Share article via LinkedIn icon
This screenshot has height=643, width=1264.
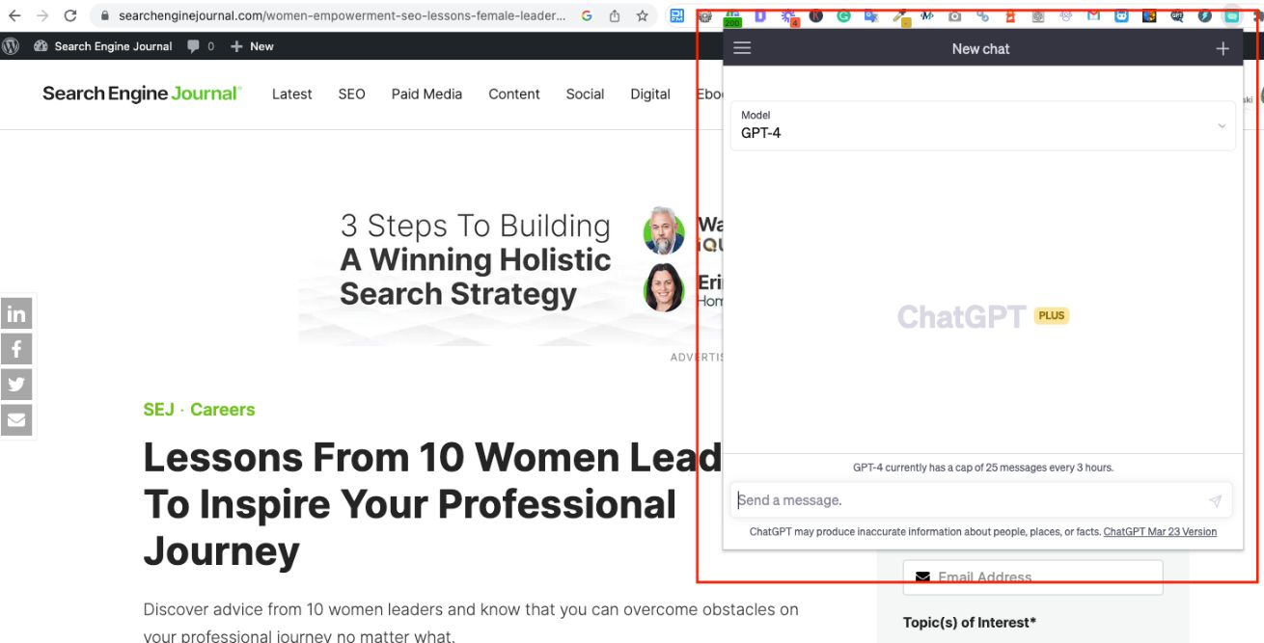[x=16, y=313]
